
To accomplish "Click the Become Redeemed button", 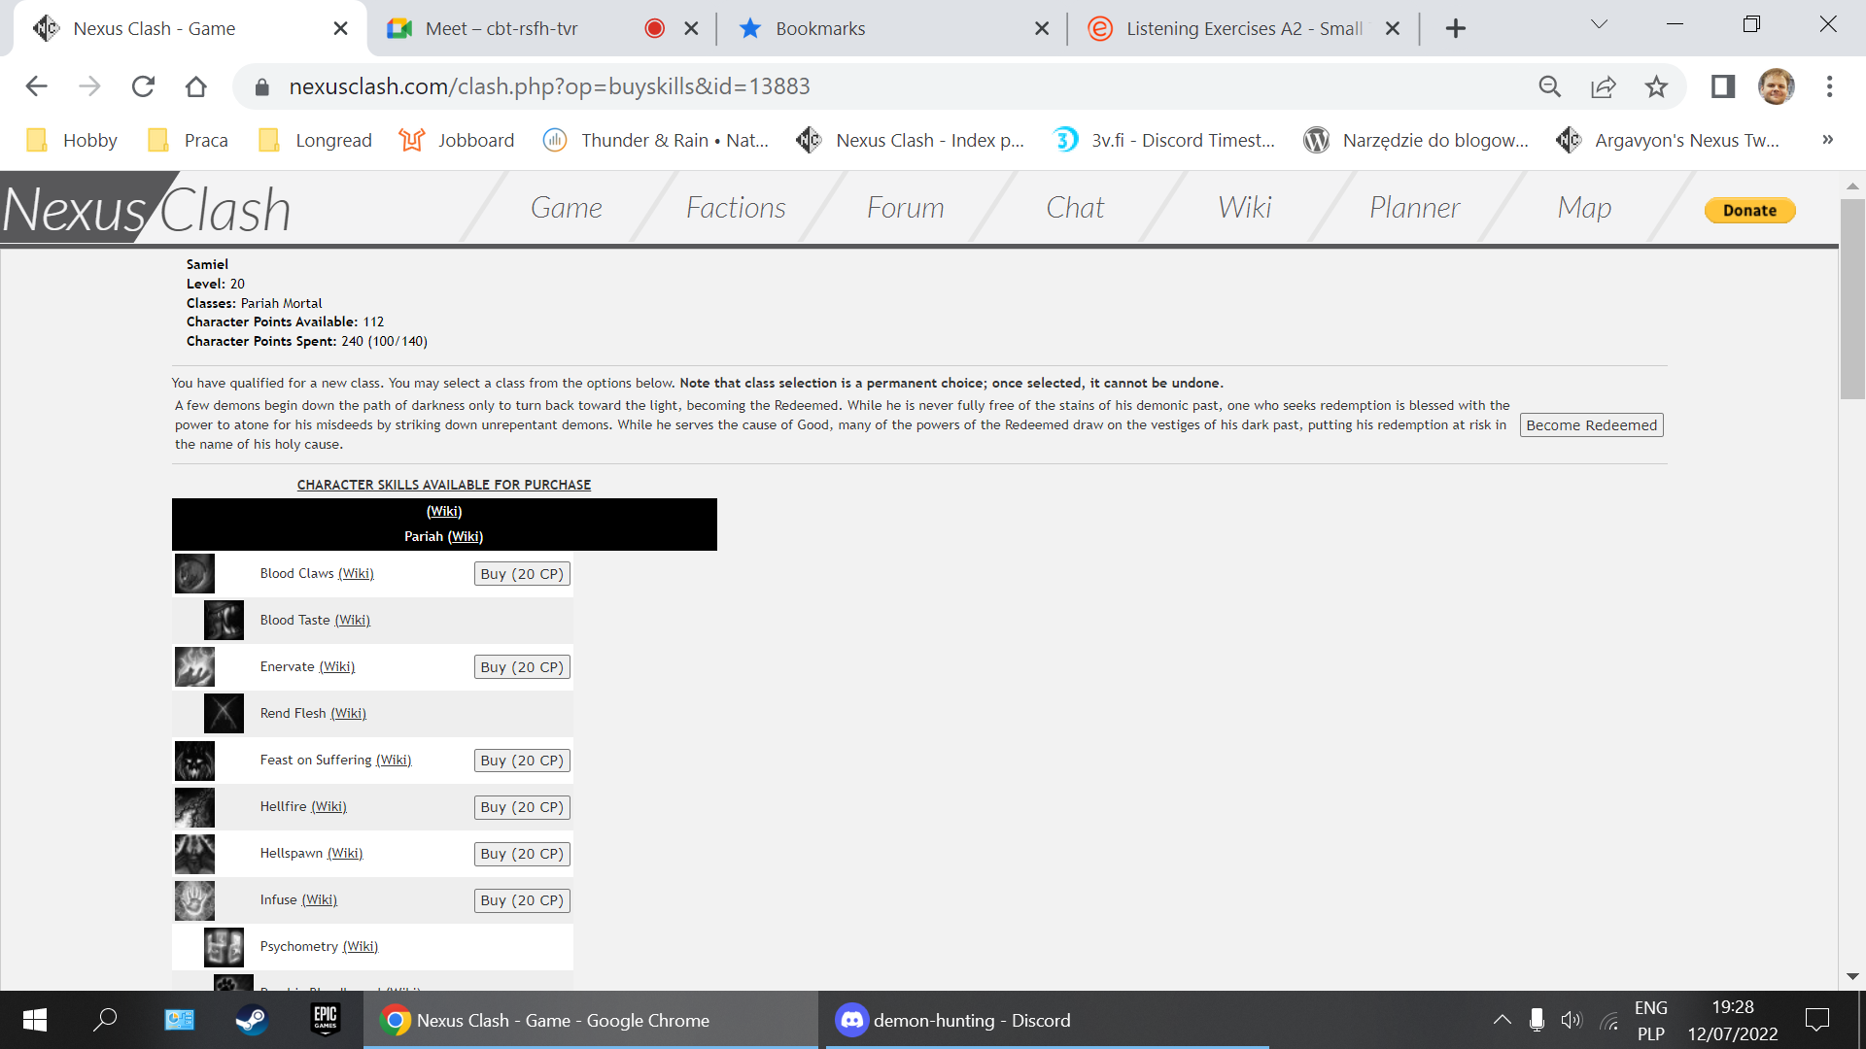I will pos(1591,425).
